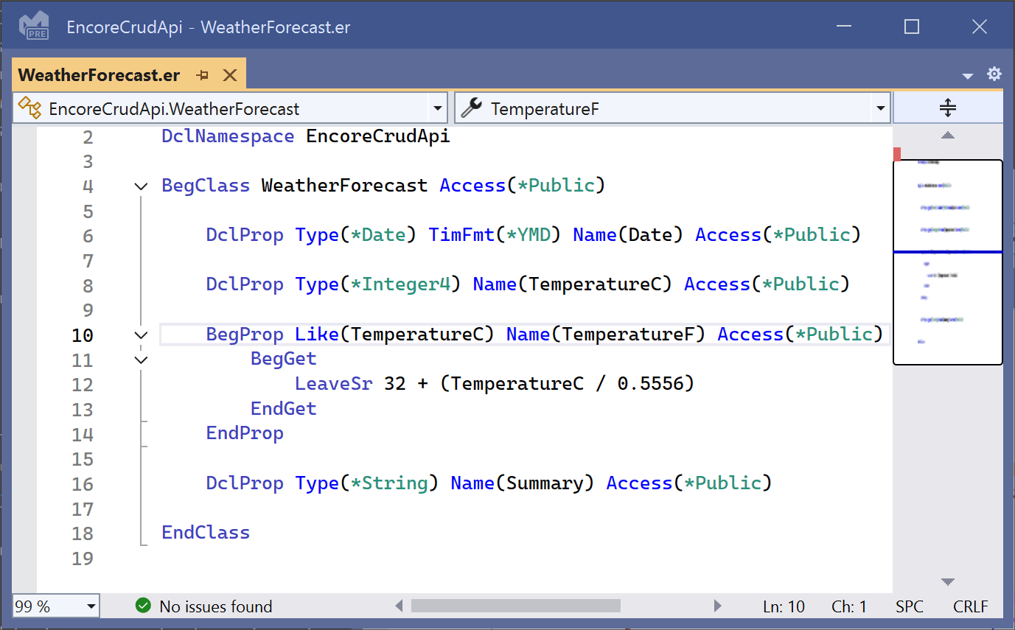Click the green No issues found check icon
Image resolution: width=1015 pixels, height=630 pixels.
(143, 606)
